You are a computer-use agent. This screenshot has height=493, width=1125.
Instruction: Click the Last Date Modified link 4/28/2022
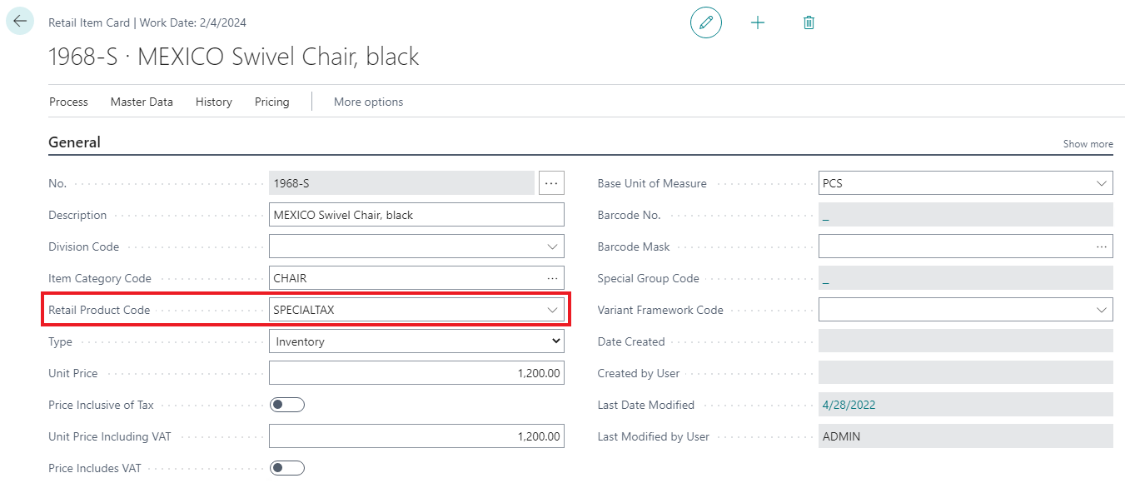(x=849, y=405)
